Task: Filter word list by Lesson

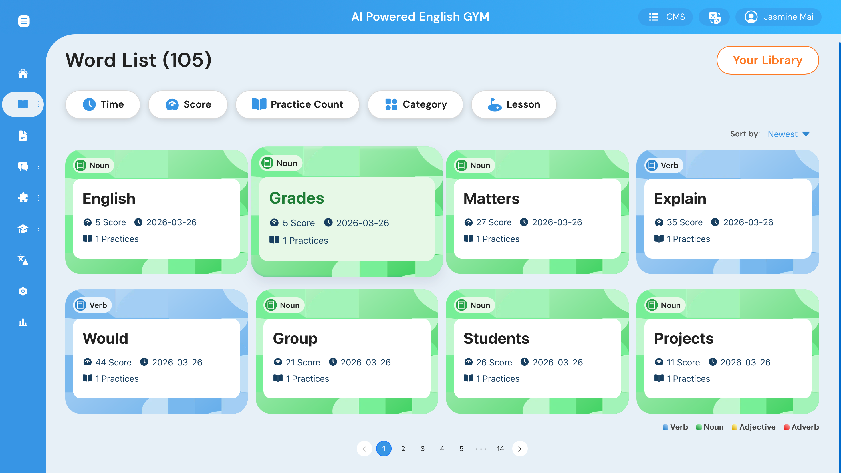Action: 513,104
